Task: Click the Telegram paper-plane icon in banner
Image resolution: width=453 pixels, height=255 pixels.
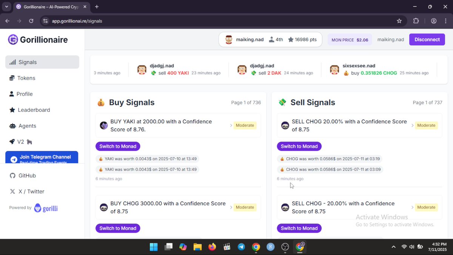Action: [x=14, y=159]
